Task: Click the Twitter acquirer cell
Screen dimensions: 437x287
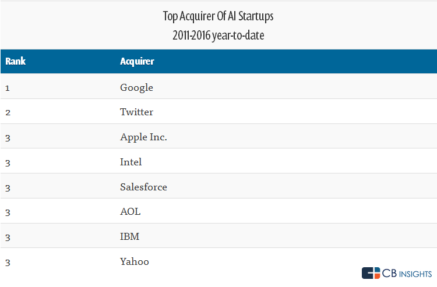Action: [x=136, y=112]
